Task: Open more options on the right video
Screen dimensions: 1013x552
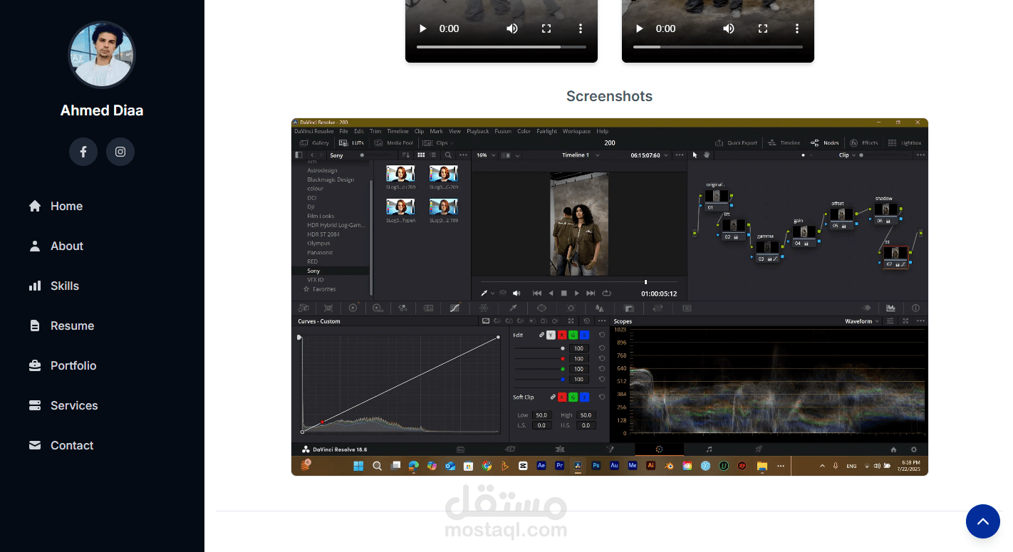Action: (x=797, y=28)
